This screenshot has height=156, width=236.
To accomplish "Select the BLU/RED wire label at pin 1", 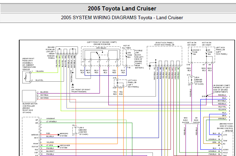I will tap(44, 92).
